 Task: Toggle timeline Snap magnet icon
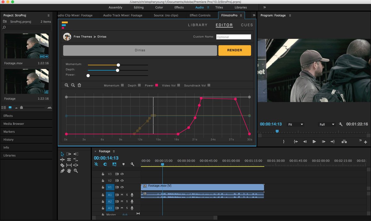[x=105, y=164]
